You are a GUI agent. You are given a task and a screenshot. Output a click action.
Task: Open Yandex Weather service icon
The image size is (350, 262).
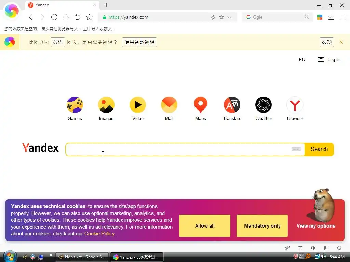tap(264, 105)
